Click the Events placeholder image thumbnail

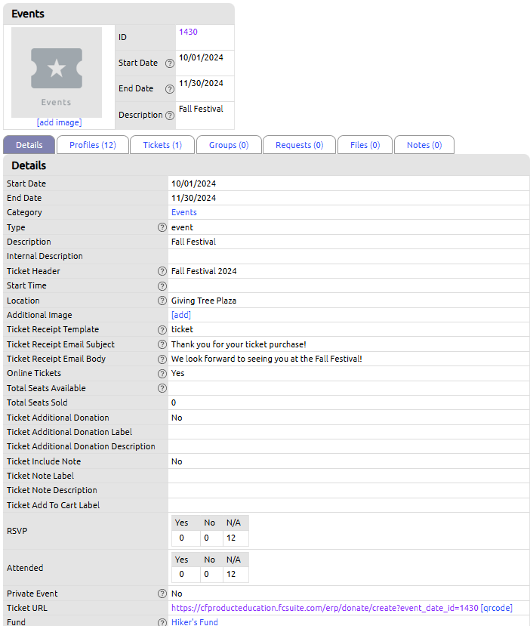(57, 72)
